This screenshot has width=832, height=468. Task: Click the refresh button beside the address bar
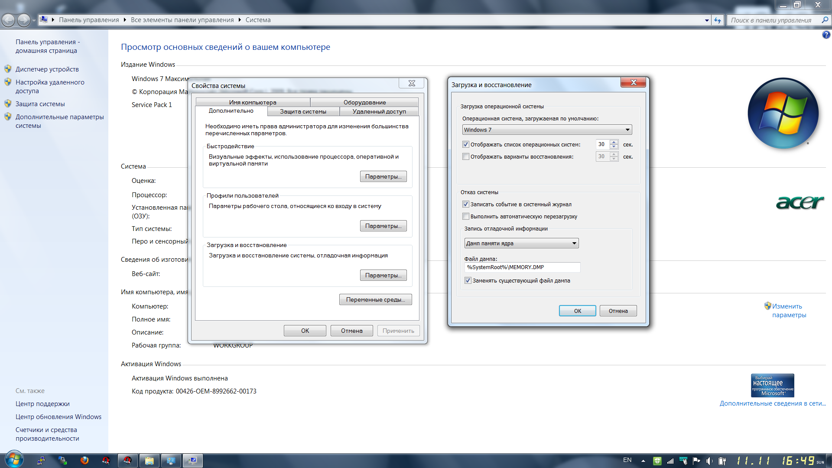pos(718,20)
